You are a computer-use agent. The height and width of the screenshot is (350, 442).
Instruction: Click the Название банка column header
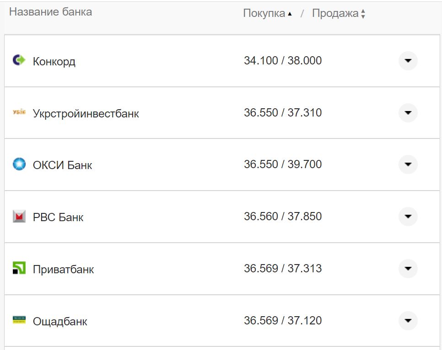(51, 12)
